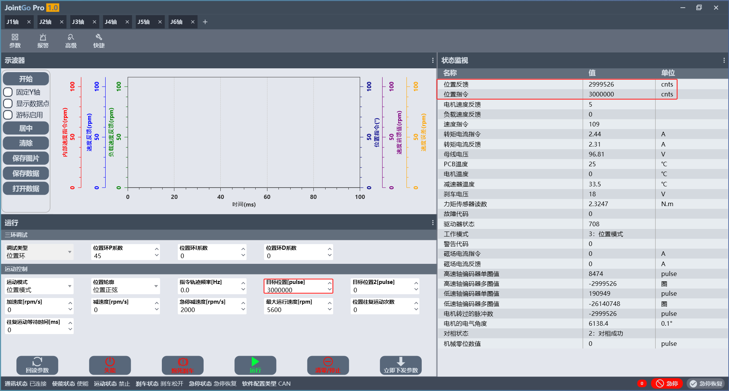
Task: Increase the 指令轨迹频率 value
Action: pyautogui.click(x=243, y=283)
